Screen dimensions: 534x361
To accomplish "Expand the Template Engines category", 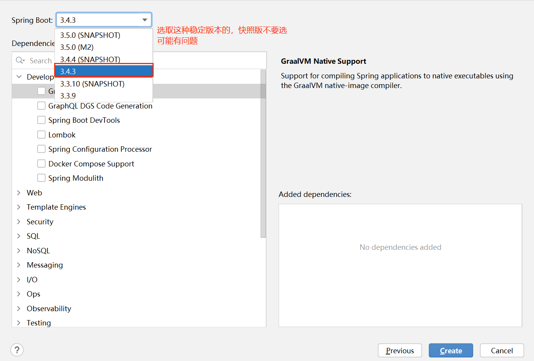I will (x=19, y=207).
